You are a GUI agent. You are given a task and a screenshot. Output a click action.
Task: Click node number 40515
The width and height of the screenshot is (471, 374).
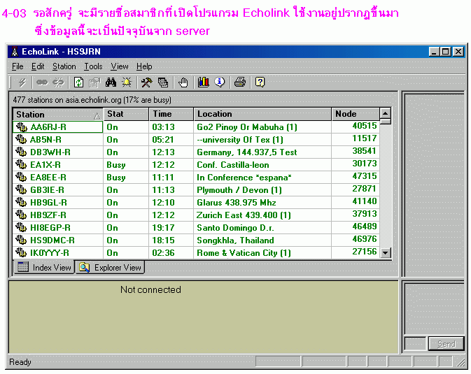click(x=365, y=125)
